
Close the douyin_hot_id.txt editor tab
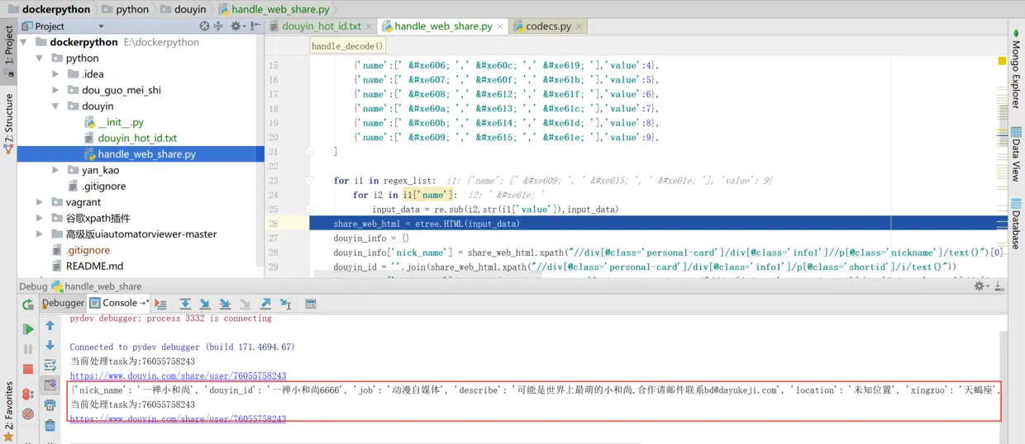click(x=369, y=27)
